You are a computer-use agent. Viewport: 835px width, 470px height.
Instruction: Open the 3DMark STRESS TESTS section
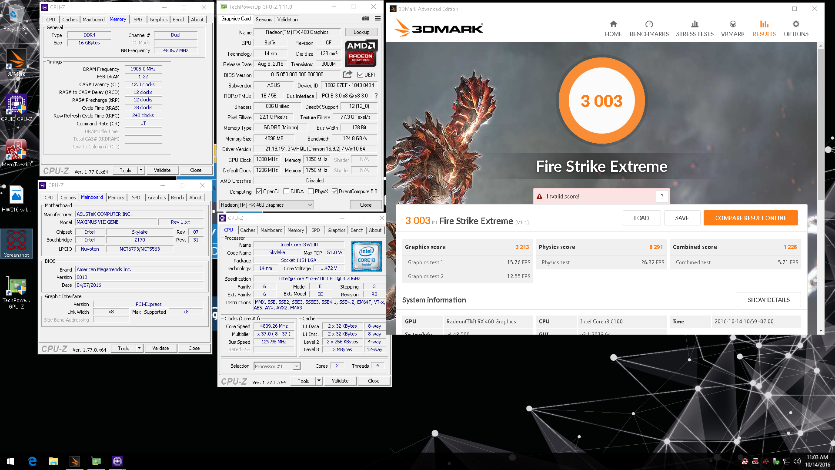tap(695, 29)
